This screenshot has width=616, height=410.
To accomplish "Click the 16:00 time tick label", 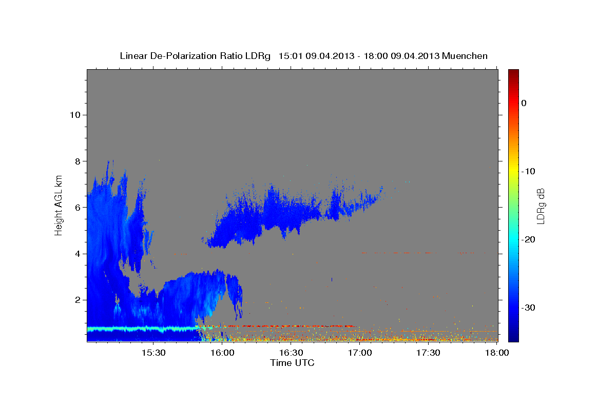I will tap(222, 353).
